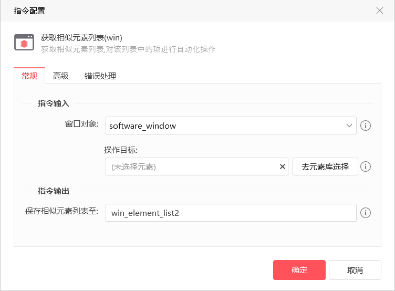Click the 操作目标 (未选择元素) field
The height and width of the screenshot is (291, 395).
197,167
